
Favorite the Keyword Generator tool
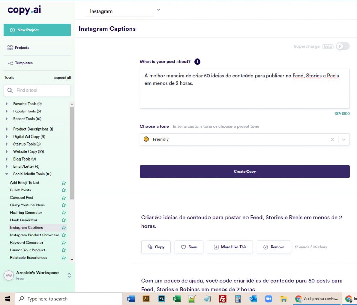point(64,243)
